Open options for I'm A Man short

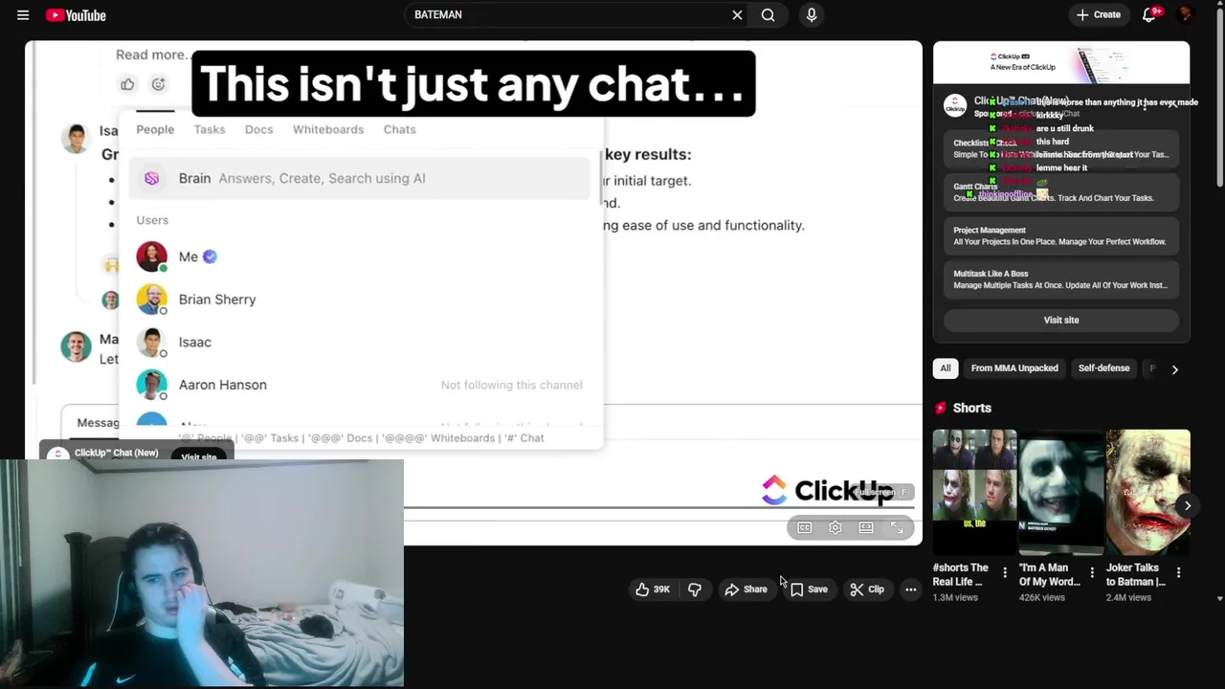tap(1092, 572)
